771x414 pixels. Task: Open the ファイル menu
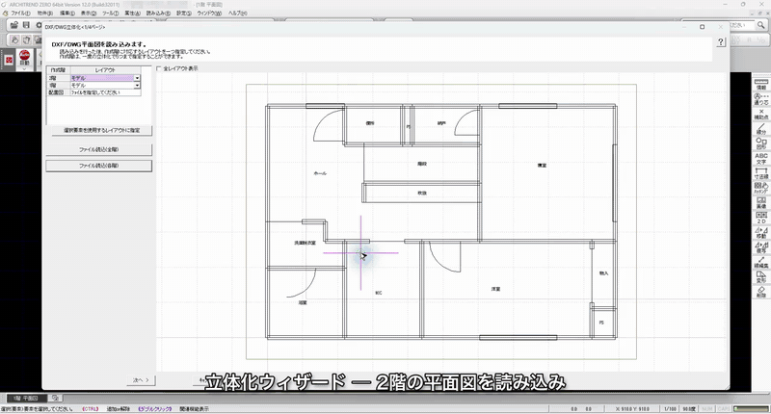click(19, 13)
